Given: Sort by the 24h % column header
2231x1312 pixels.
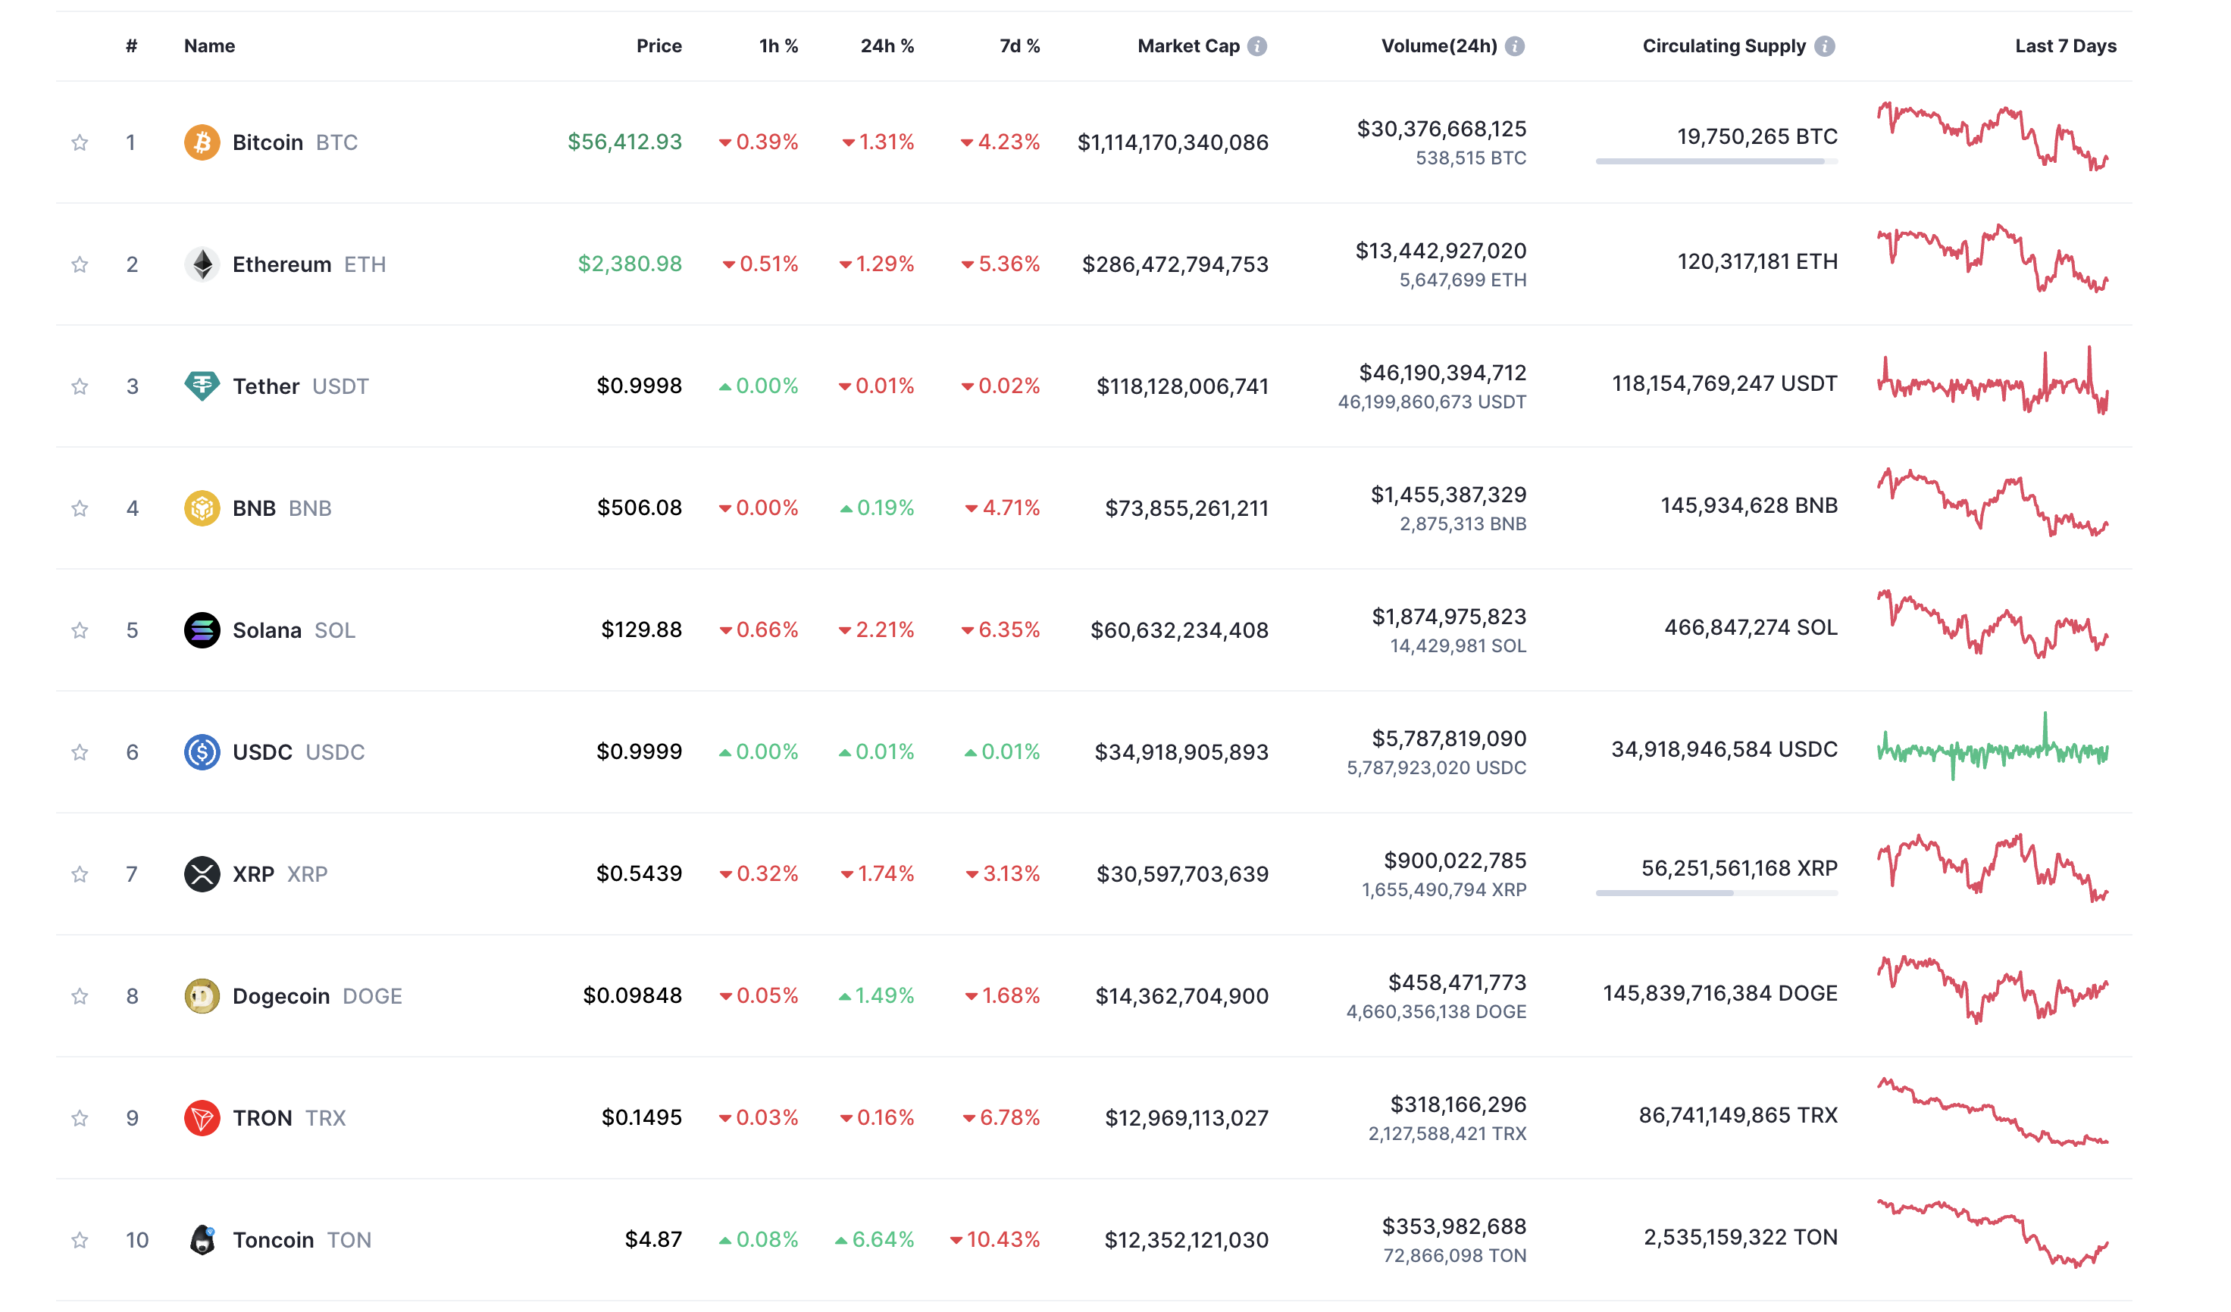Looking at the screenshot, I should (x=886, y=46).
